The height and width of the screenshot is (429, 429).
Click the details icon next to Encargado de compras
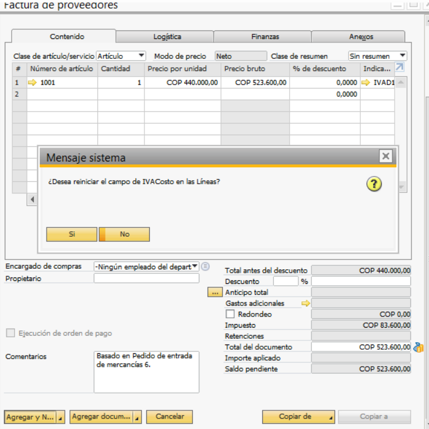pos(205,266)
